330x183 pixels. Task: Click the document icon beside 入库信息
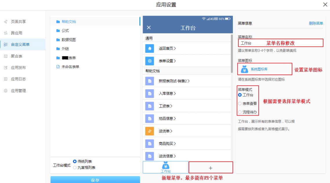coord(150,94)
